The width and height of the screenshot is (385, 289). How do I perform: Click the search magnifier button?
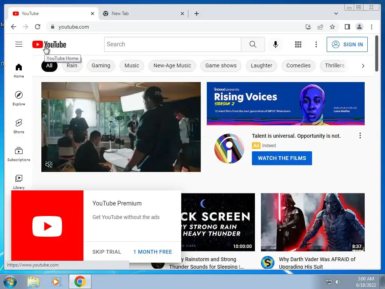253,44
